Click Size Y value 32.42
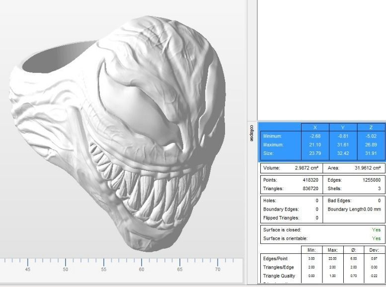Screen dimensions: 386x287 343,153
